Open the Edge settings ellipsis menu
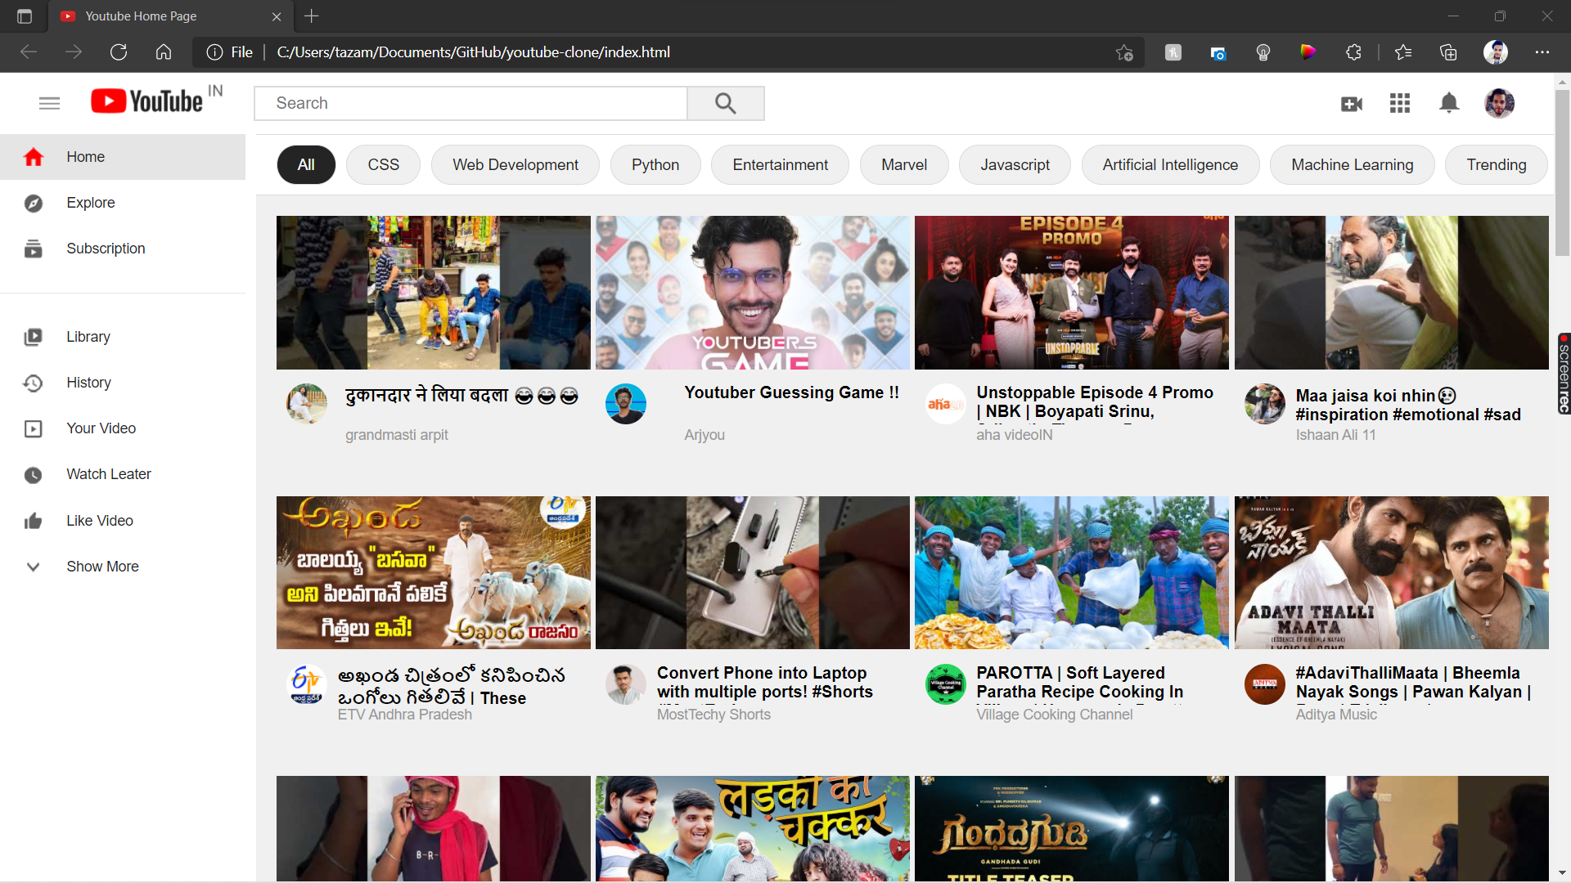 [x=1543, y=52]
